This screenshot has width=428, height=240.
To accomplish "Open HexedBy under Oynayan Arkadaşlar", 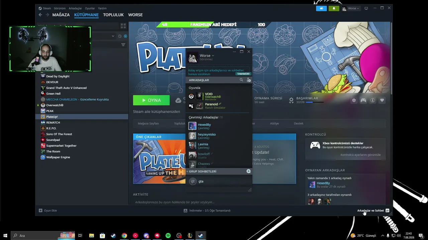I will click(323, 183).
